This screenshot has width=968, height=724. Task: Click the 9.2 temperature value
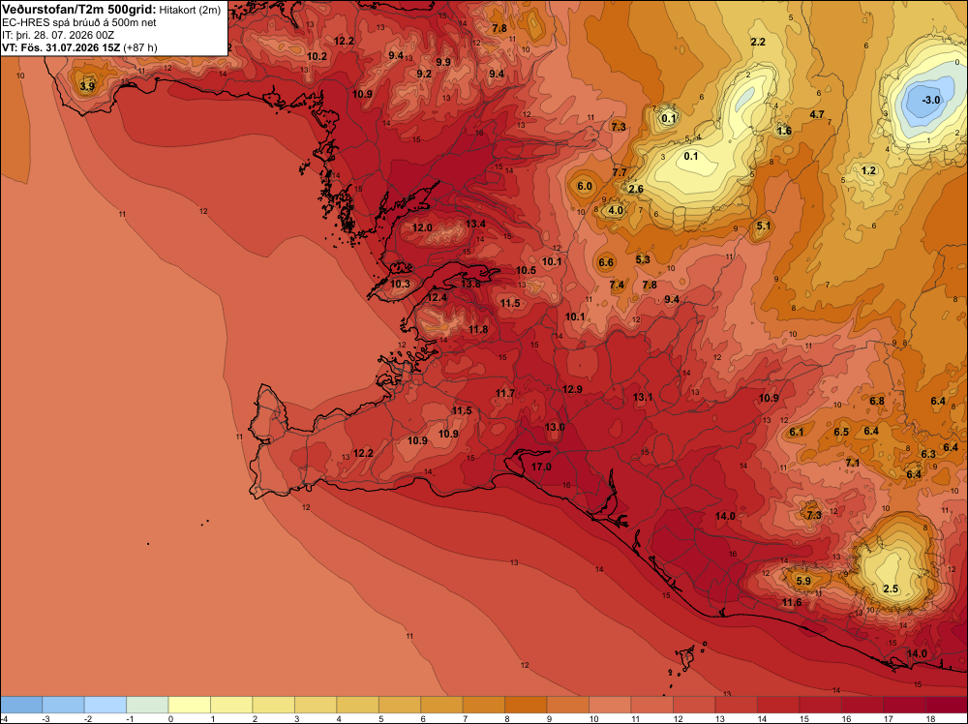(x=424, y=75)
